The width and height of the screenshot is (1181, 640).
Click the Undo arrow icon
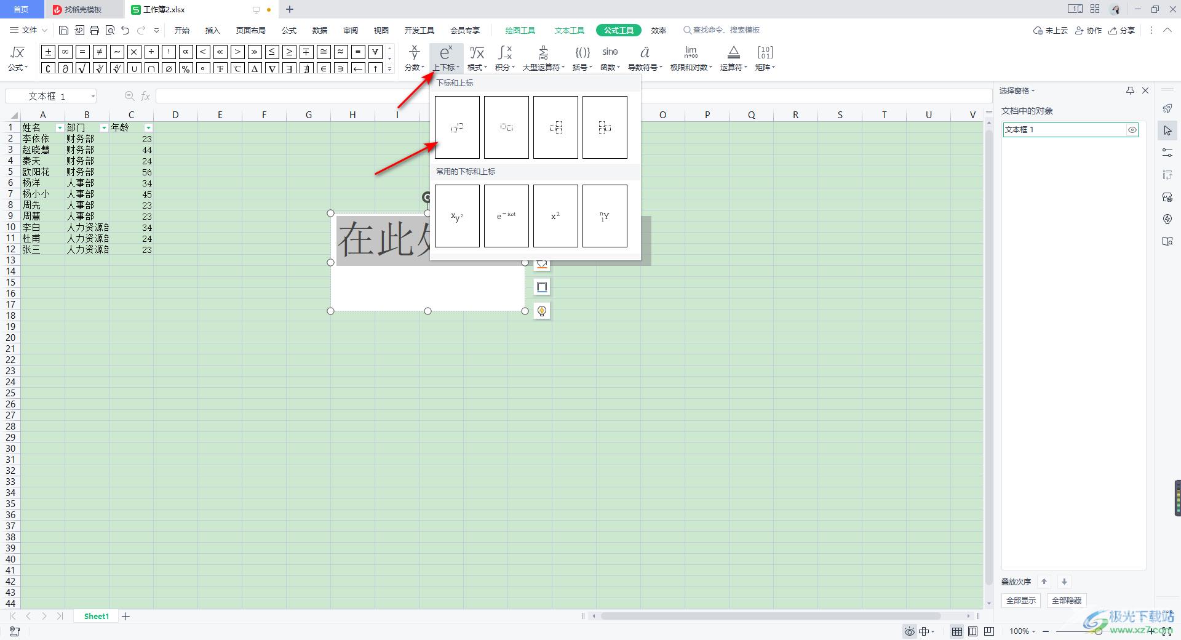pyautogui.click(x=125, y=30)
